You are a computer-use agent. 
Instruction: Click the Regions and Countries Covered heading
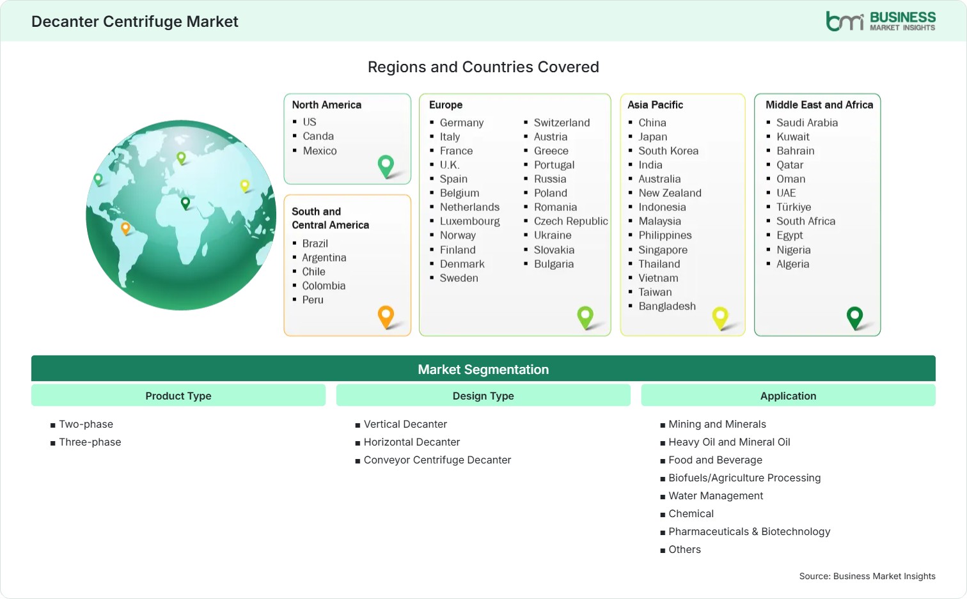(483, 67)
